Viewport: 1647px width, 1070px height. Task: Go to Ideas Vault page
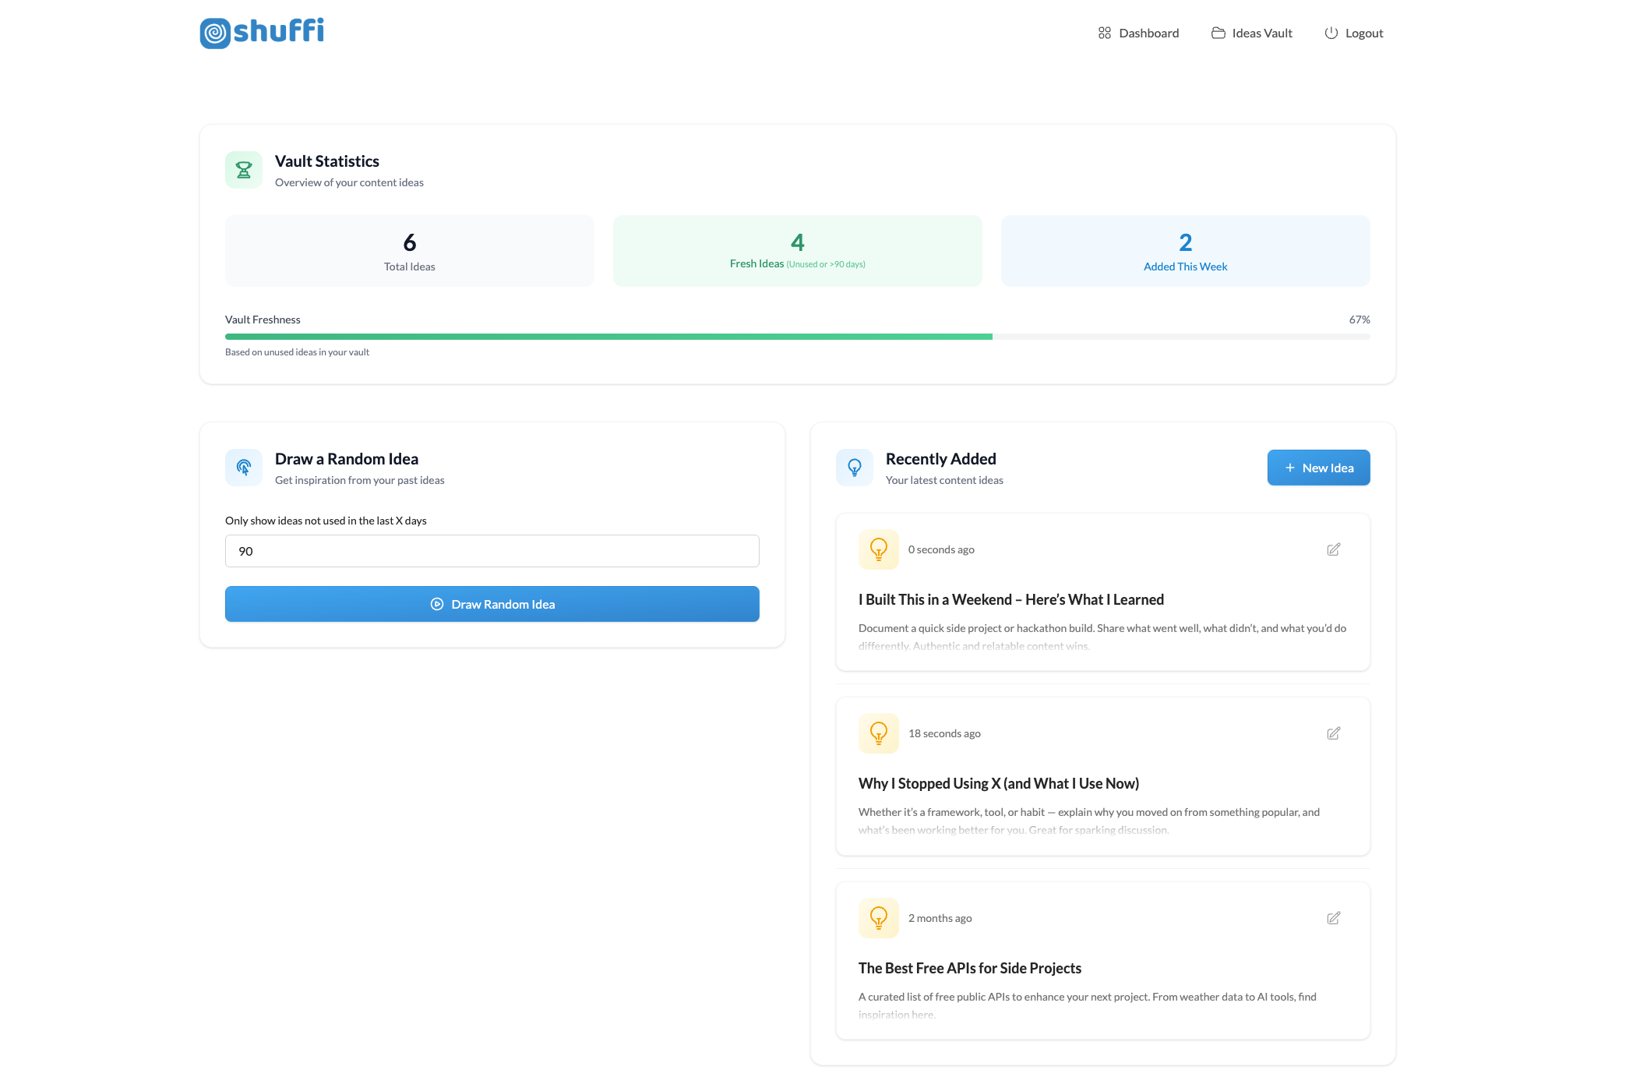point(1252,33)
